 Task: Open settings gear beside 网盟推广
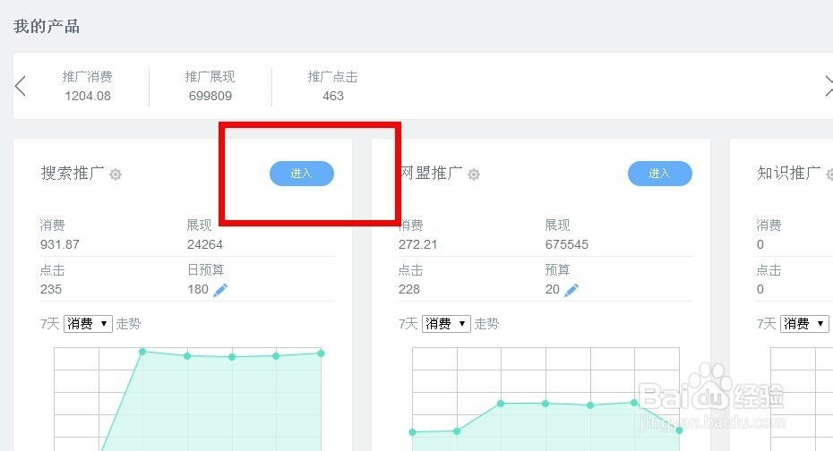point(474,174)
